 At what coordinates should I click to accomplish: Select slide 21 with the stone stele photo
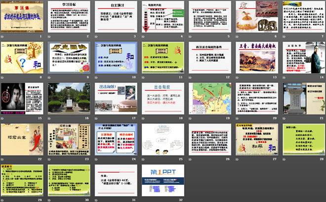[303, 98]
